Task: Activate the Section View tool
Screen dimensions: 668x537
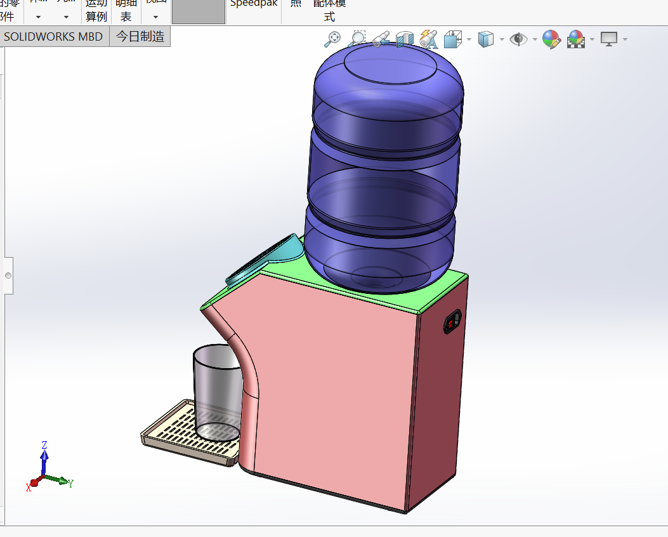Action: click(404, 39)
